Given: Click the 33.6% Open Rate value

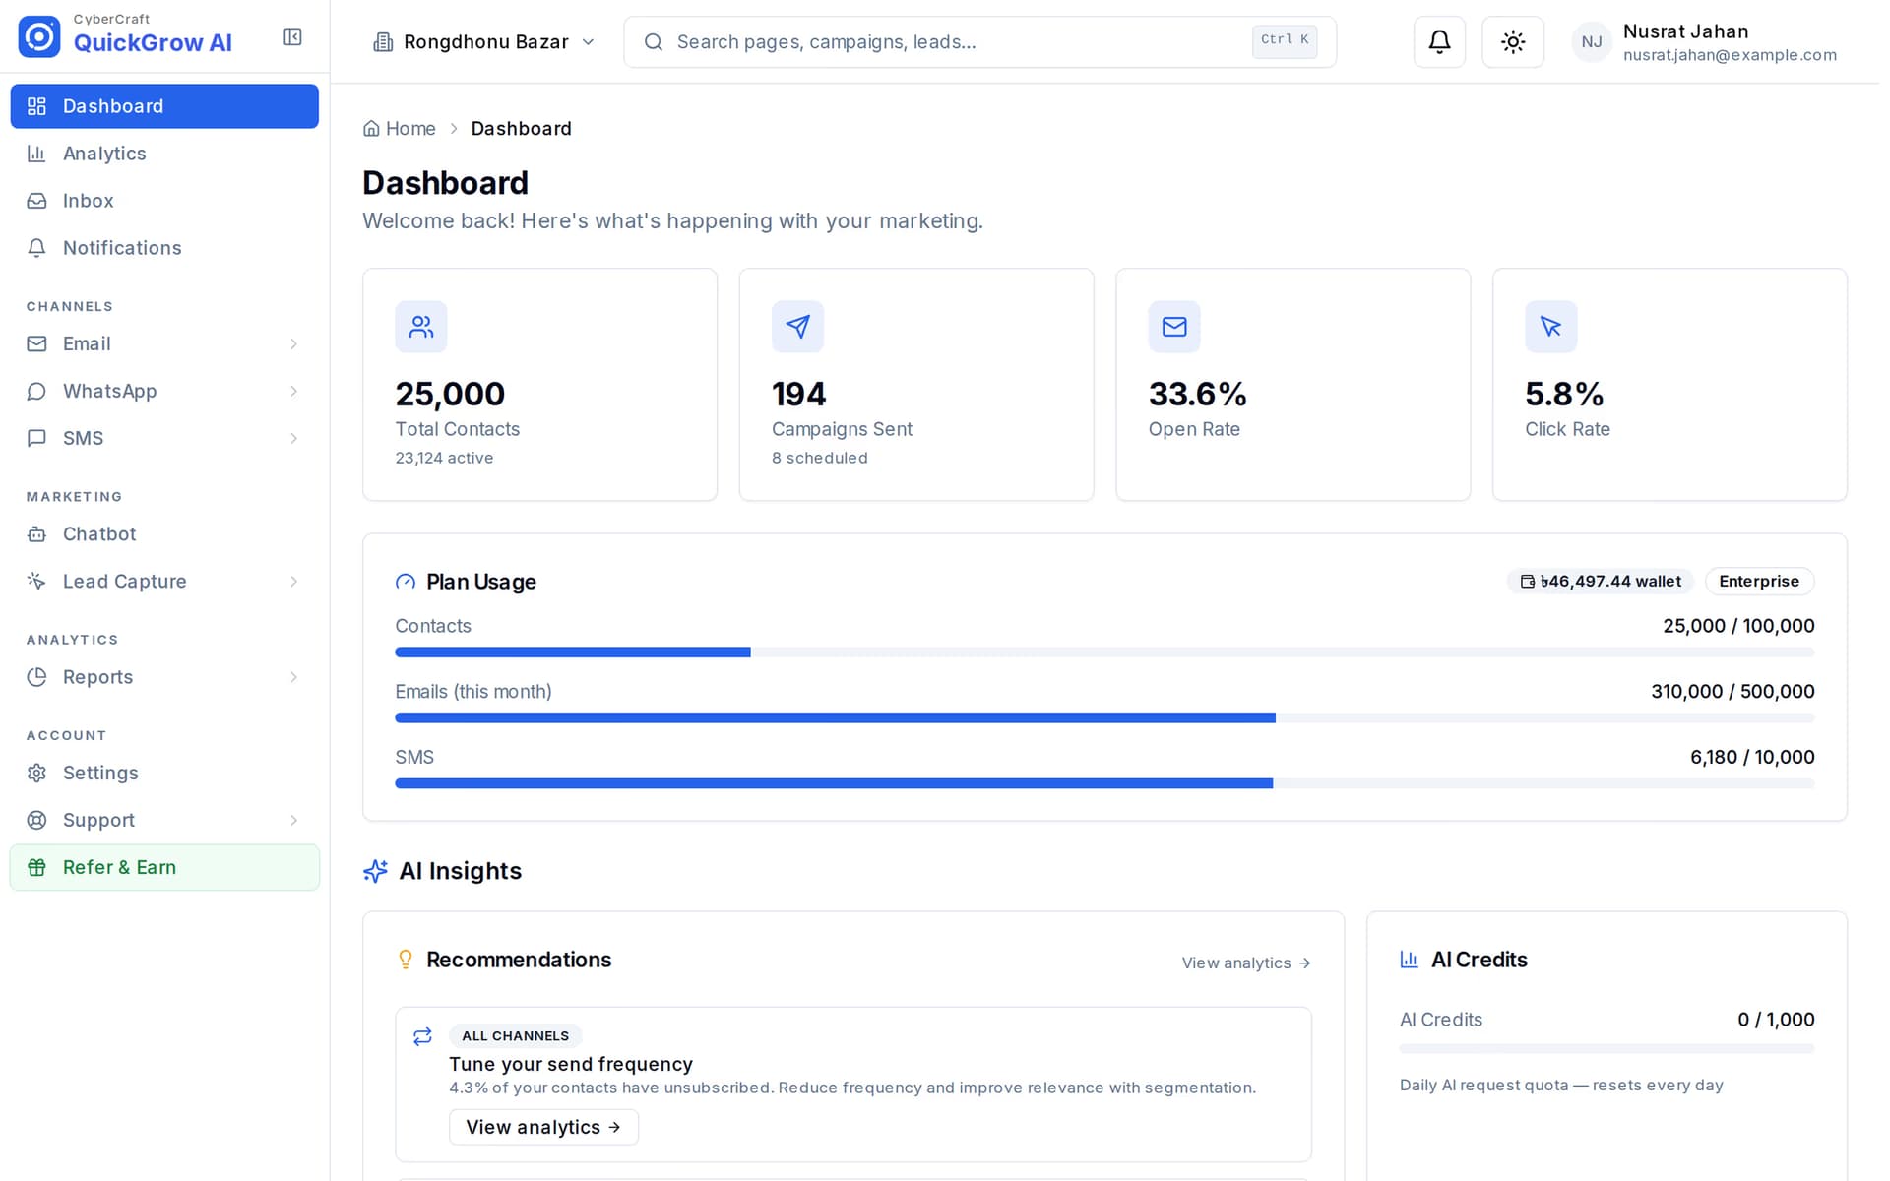Looking at the screenshot, I should [1198, 395].
